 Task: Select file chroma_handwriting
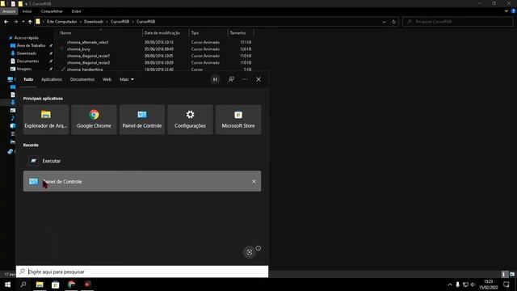coord(85,70)
